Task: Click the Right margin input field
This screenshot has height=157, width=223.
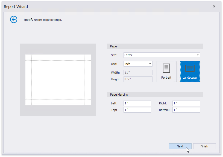Action: pyautogui.click(x=186, y=103)
